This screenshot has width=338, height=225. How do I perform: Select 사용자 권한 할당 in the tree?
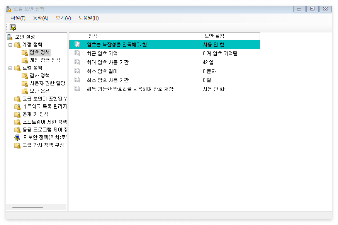pyautogui.click(x=48, y=83)
